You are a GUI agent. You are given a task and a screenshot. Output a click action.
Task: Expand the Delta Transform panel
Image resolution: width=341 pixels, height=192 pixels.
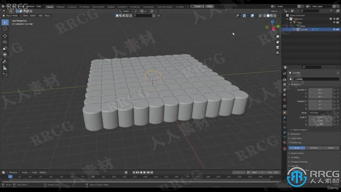coord(300,130)
